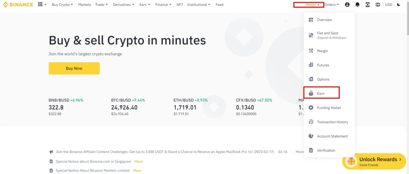Click the Binance logo
Image resolution: width=409 pixels, height=174 pixels.
[x=18, y=5]
